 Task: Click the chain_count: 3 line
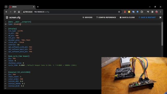coord(15,77)
